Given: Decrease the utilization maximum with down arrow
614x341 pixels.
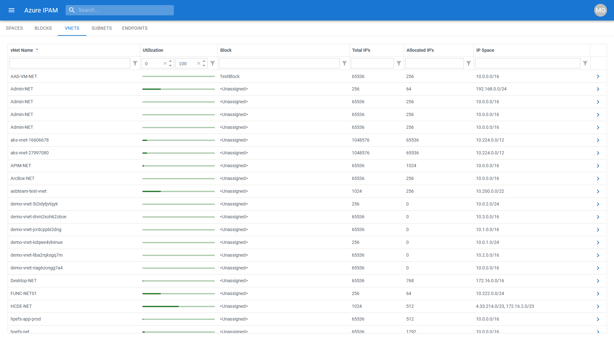Looking at the screenshot, I should tap(204, 66).
